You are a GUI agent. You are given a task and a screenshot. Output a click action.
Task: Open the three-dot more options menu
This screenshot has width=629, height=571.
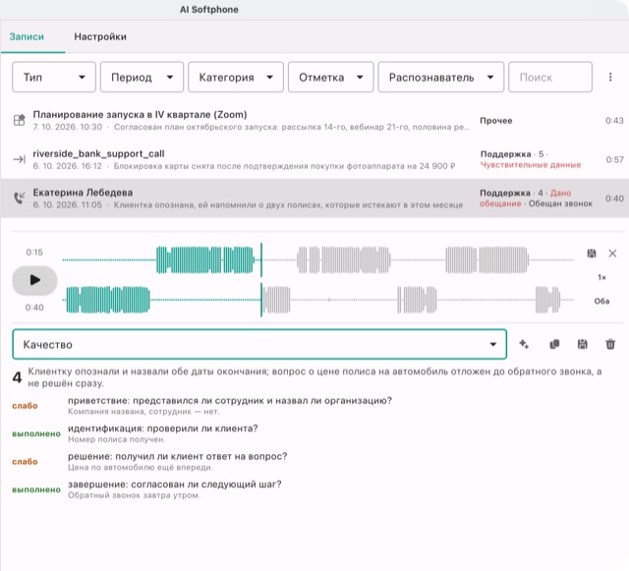click(x=610, y=77)
